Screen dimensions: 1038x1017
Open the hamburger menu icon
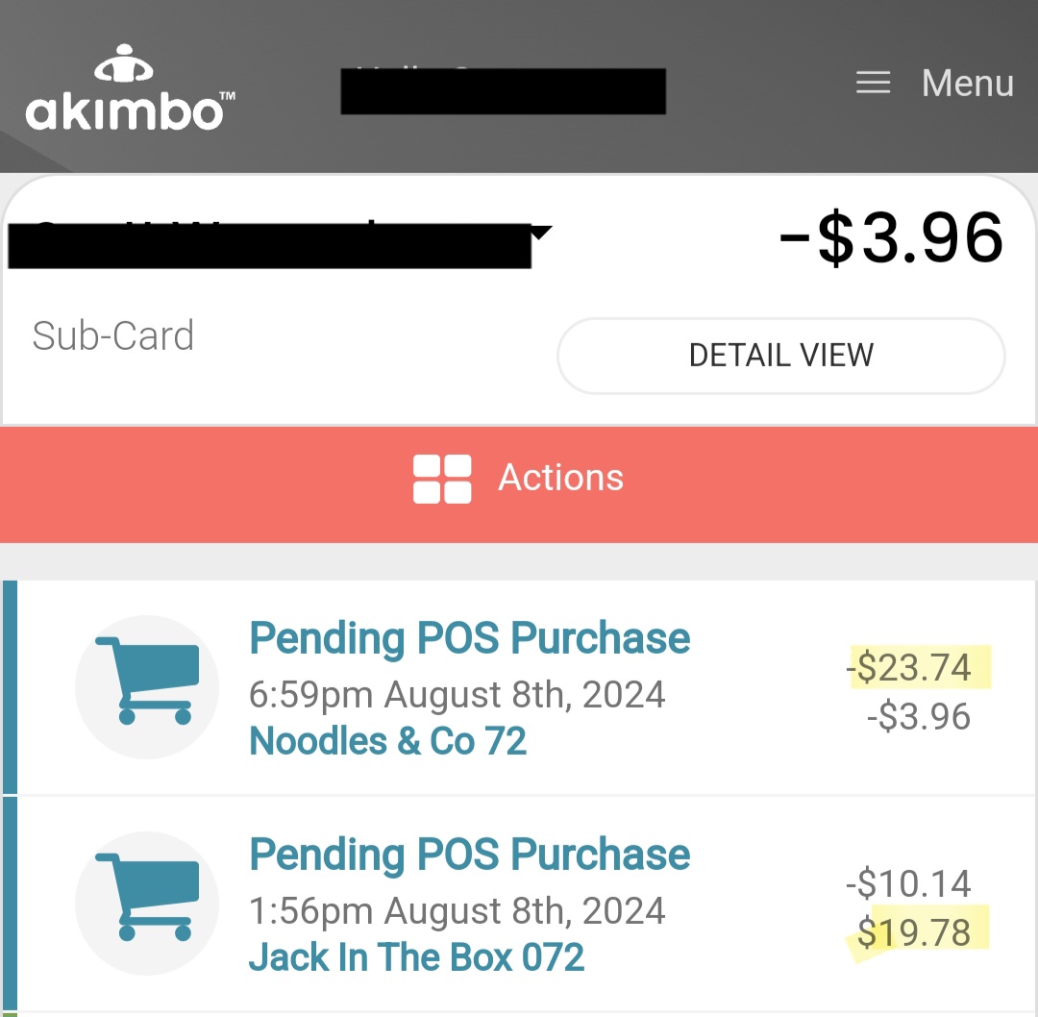(x=873, y=84)
